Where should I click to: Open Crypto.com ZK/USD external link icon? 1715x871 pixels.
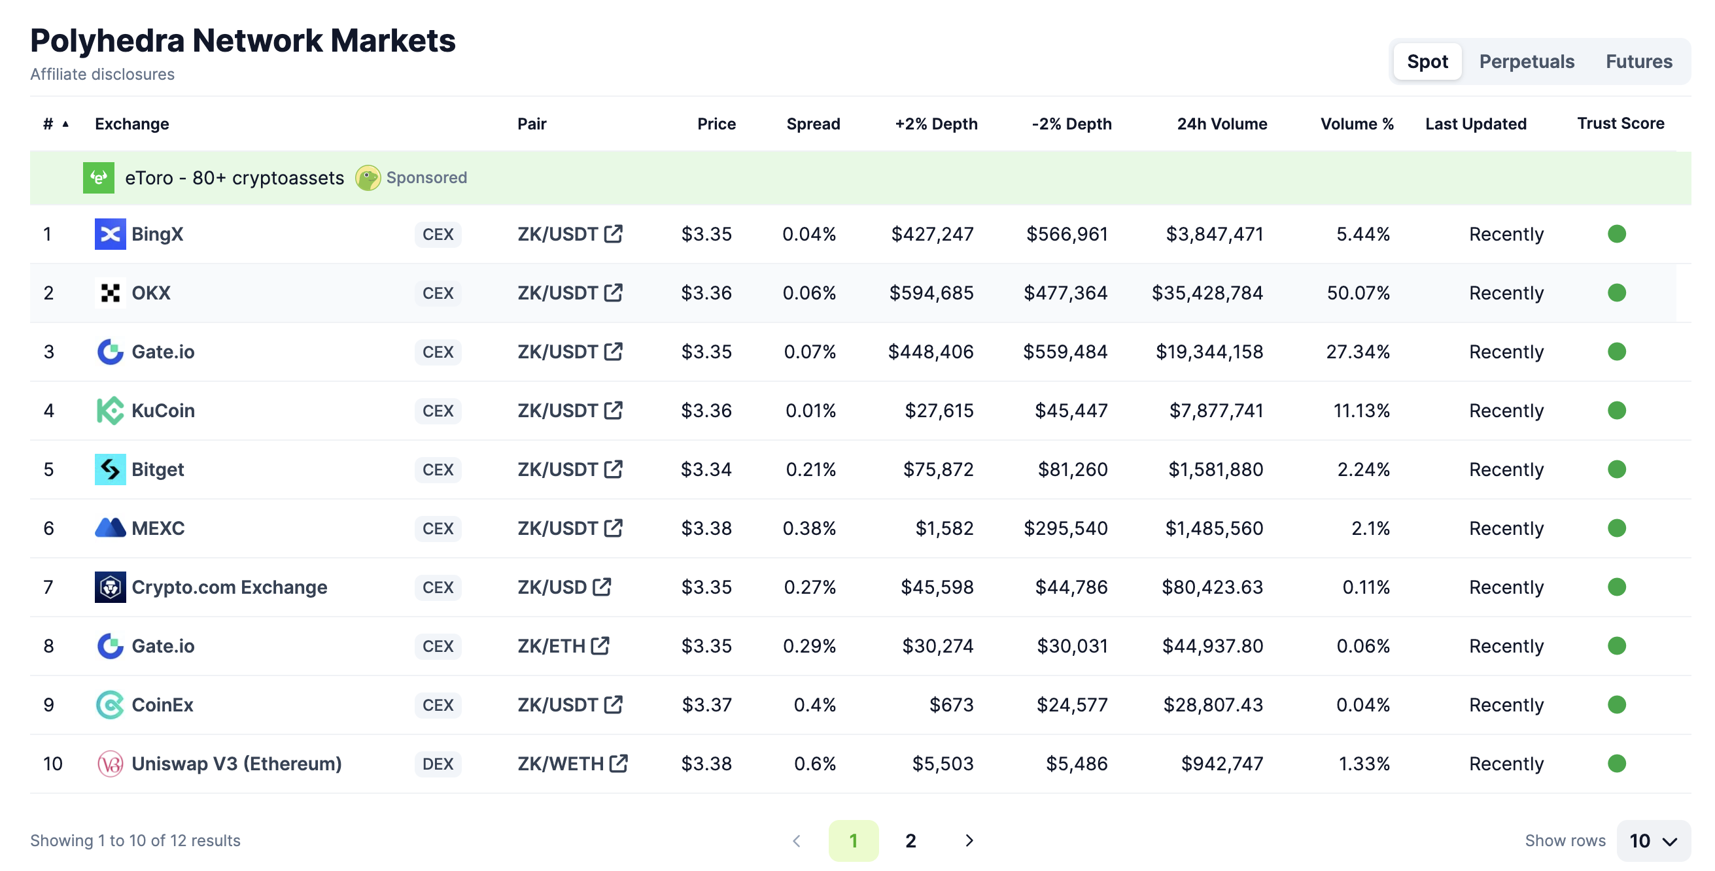(602, 586)
